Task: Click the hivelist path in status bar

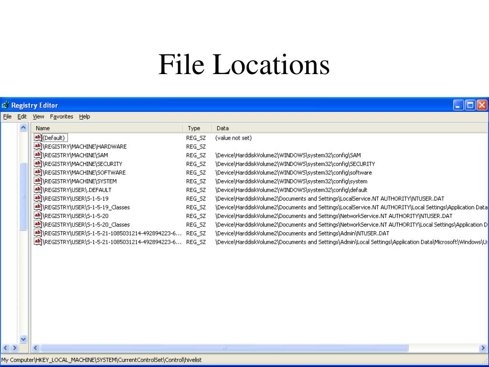Action: pyautogui.click(x=101, y=360)
